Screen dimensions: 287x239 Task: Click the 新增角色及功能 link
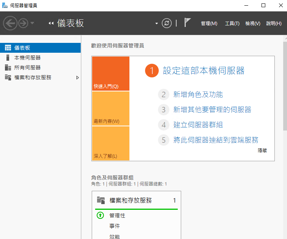(198, 94)
